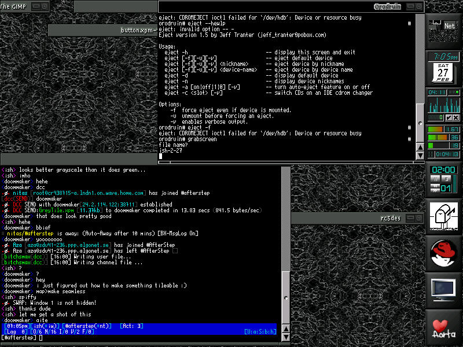The width and height of the screenshot is (463, 347).
Task: Click the CD player track number 01 display
Action: [446, 189]
